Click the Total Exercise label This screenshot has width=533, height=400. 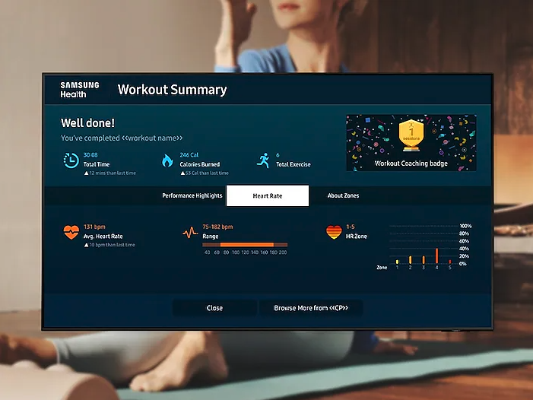[x=293, y=164]
